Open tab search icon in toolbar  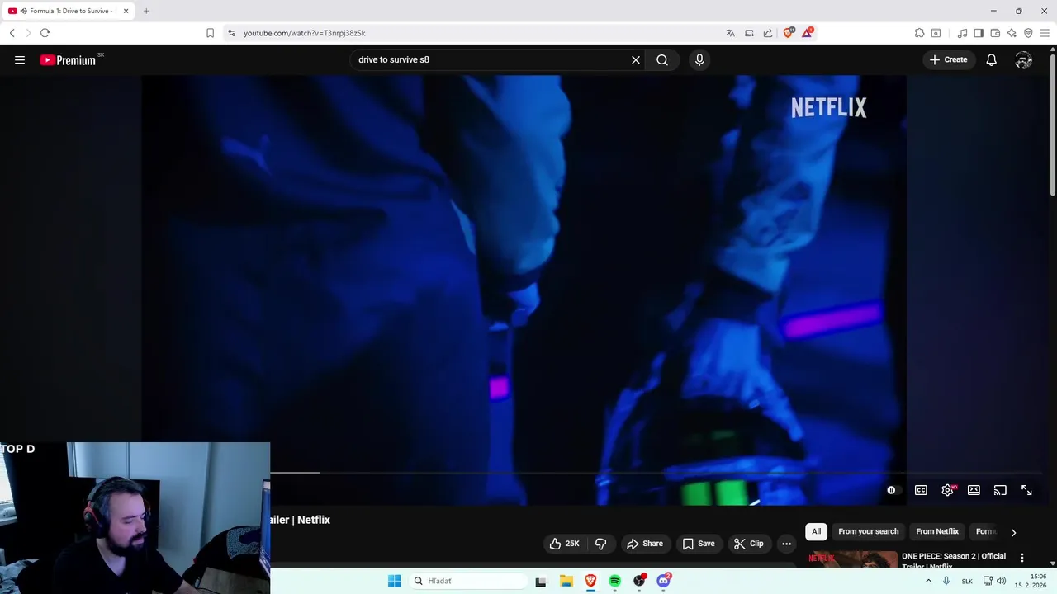(936, 33)
